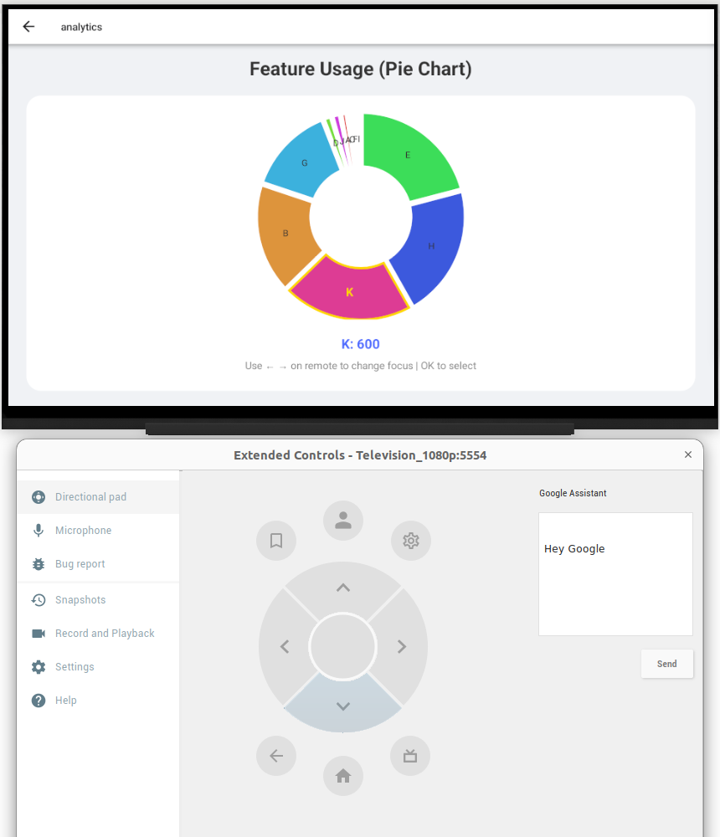Click the Back arrow remote icon
This screenshot has height=837, width=720.
(276, 755)
